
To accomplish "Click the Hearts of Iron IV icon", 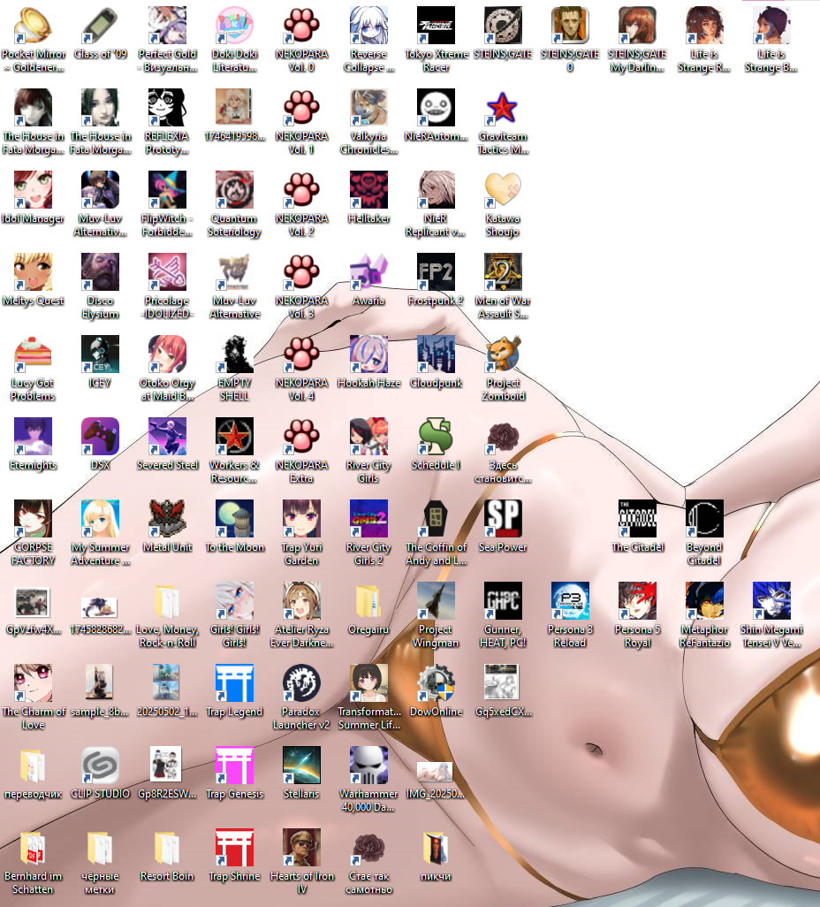I will pyautogui.click(x=301, y=848).
